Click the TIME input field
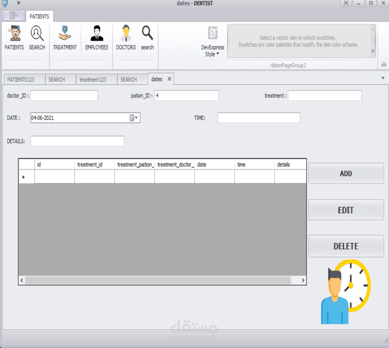389x348 pixels. point(259,118)
